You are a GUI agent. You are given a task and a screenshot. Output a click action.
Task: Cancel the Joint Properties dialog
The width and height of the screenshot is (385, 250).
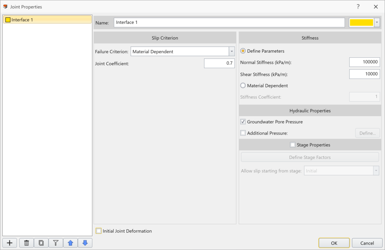pyautogui.click(x=367, y=243)
